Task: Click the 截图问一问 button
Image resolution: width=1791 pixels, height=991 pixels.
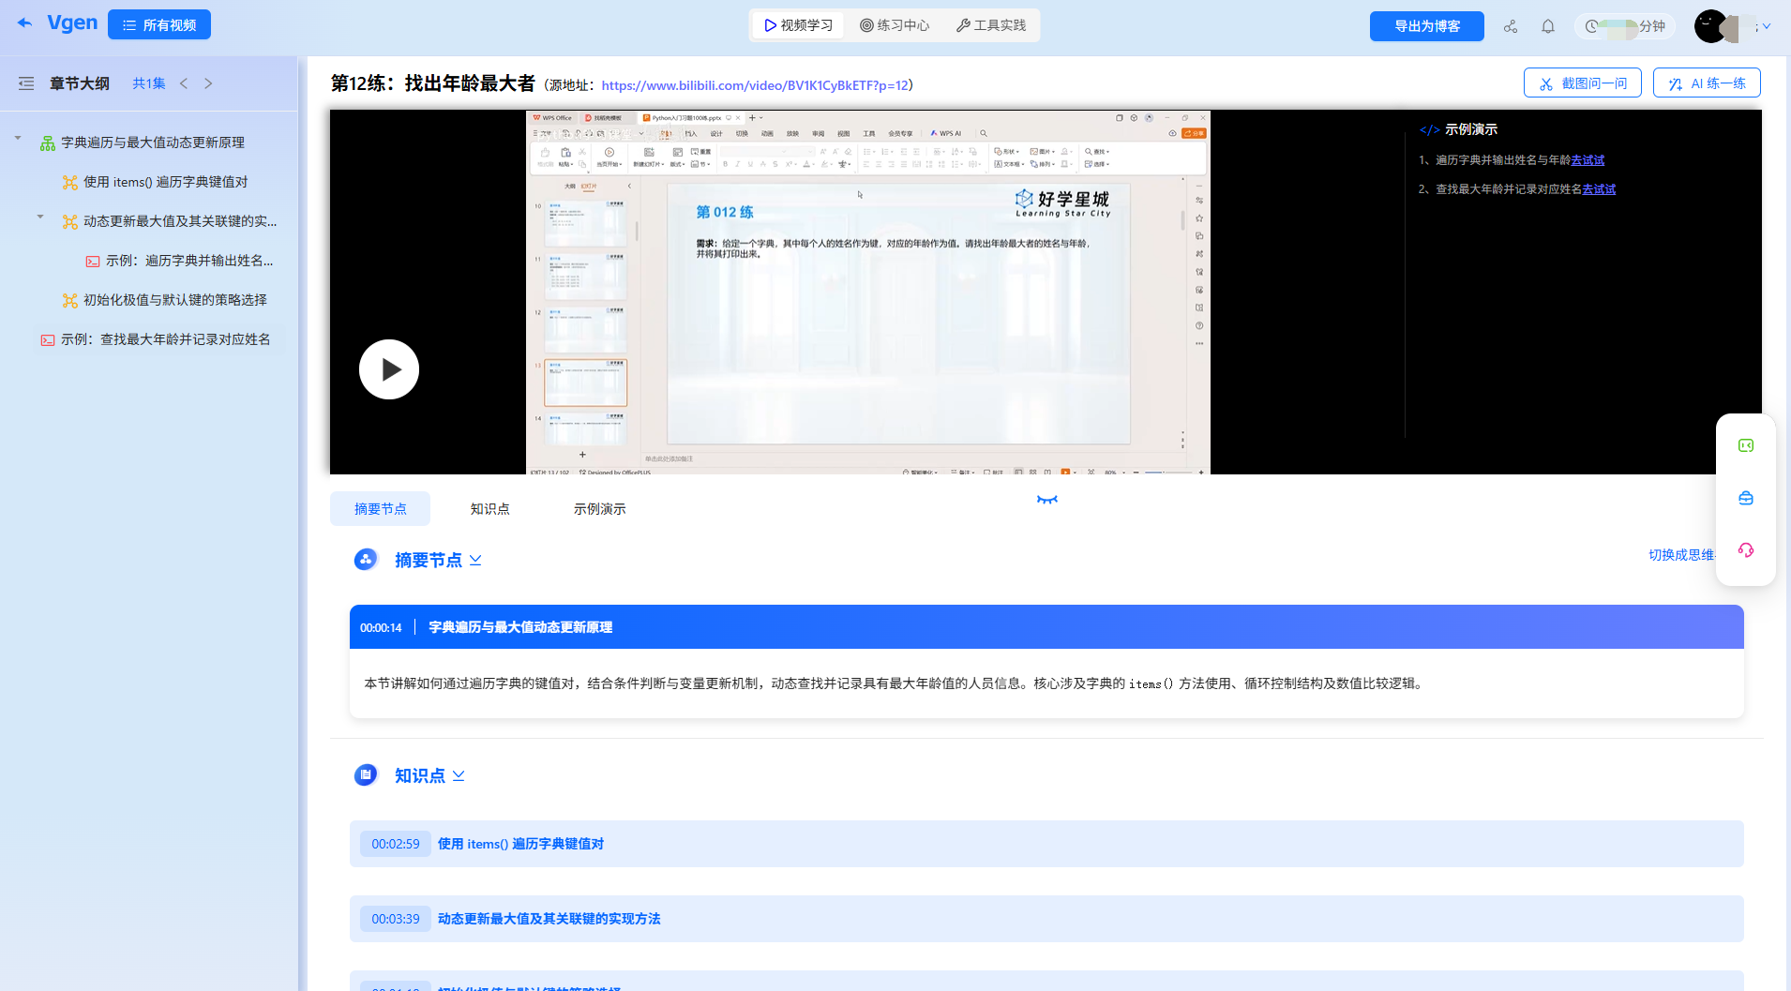Action: [1582, 83]
